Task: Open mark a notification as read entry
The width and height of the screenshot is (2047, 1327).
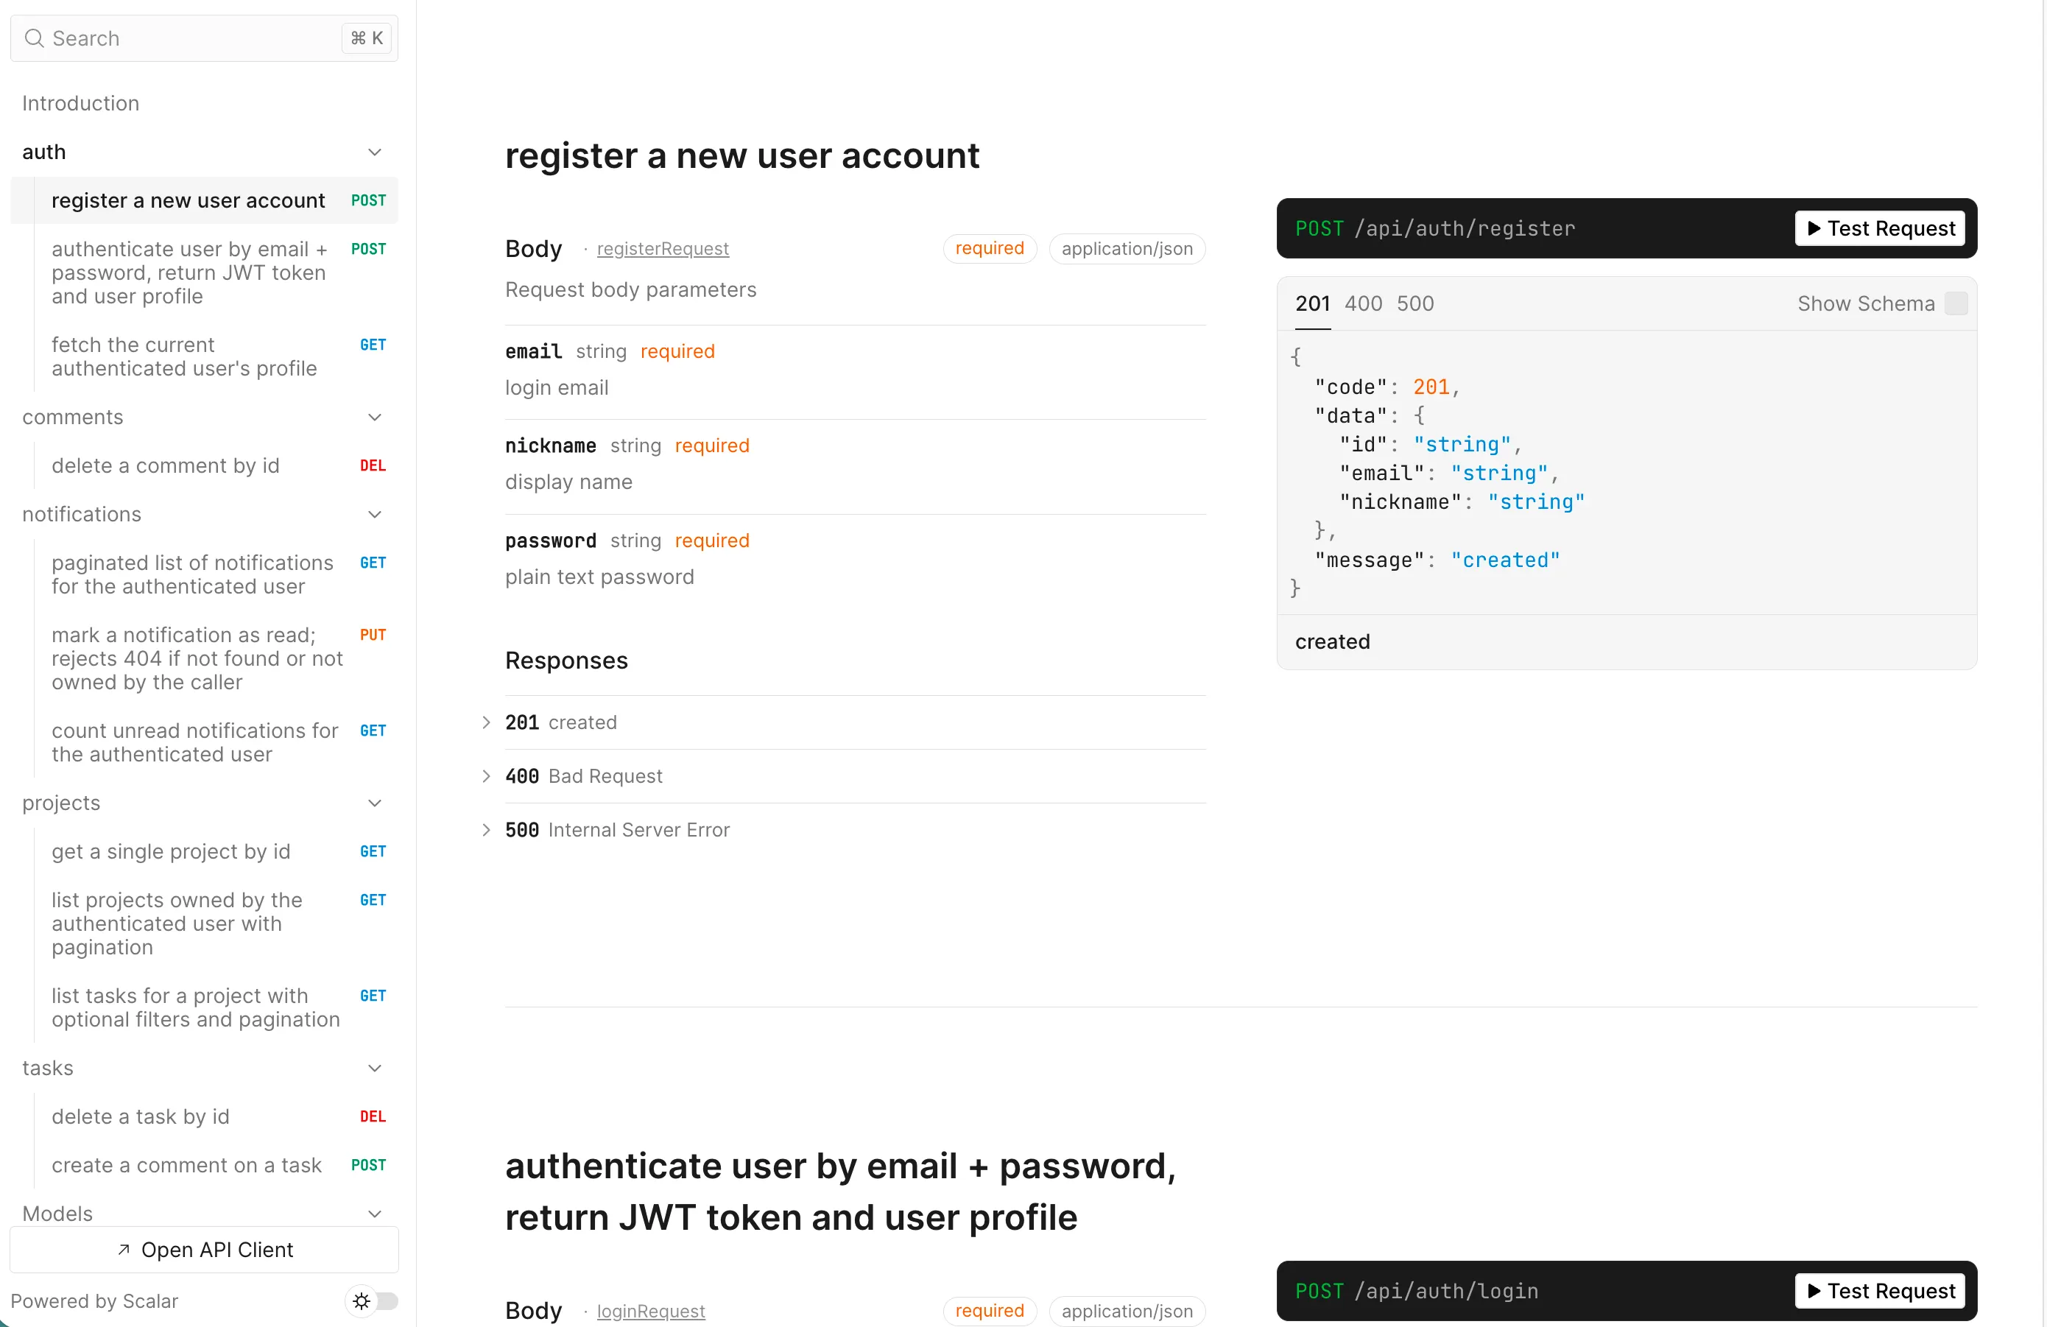Action: [205, 659]
